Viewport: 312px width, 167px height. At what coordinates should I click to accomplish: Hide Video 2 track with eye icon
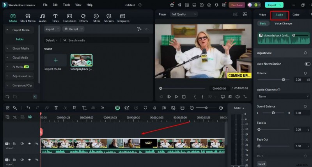coord(29,144)
